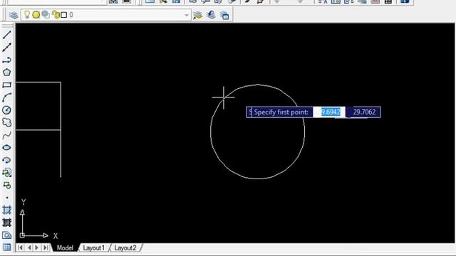Switch to the Layout1 tab
Viewport: 456px width, 256px height.
(x=93, y=248)
